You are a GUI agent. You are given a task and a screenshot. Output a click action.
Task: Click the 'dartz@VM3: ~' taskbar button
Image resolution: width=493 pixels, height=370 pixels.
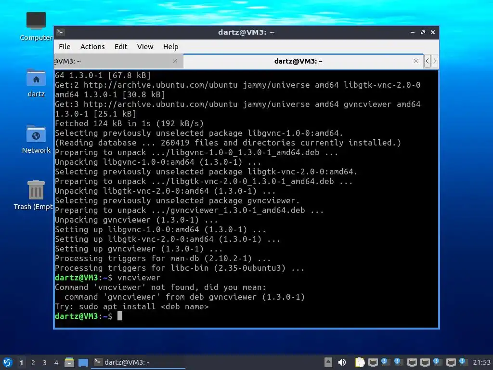[138, 362]
